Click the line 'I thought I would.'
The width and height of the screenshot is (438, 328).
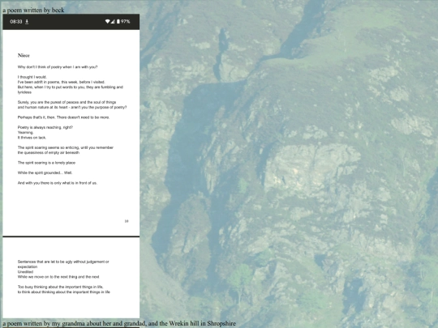pos(32,77)
